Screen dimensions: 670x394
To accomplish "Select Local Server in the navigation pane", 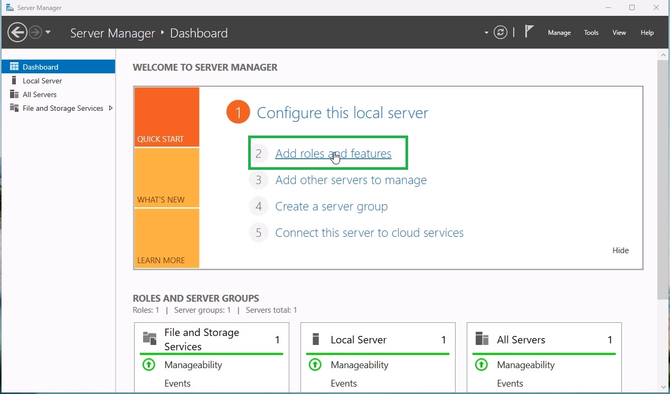I will (58, 81).
